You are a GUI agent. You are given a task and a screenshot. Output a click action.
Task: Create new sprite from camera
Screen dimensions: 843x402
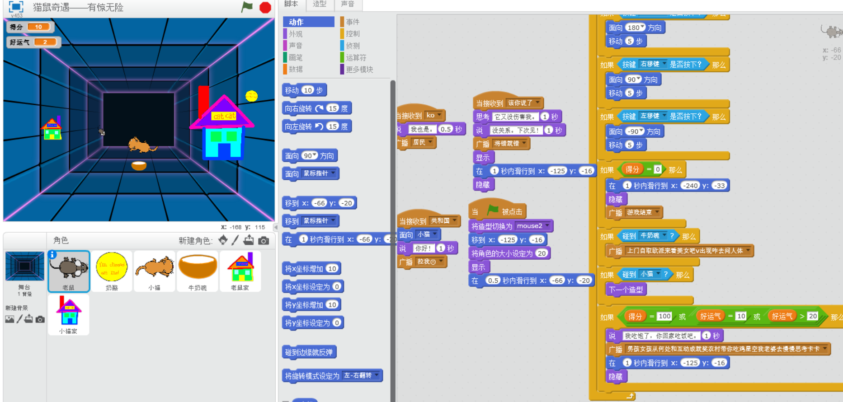(x=264, y=241)
